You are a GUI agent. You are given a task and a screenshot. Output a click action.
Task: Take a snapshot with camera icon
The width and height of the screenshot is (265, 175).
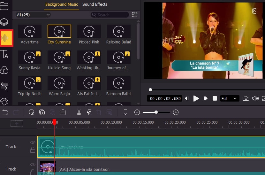pos(246,98)
